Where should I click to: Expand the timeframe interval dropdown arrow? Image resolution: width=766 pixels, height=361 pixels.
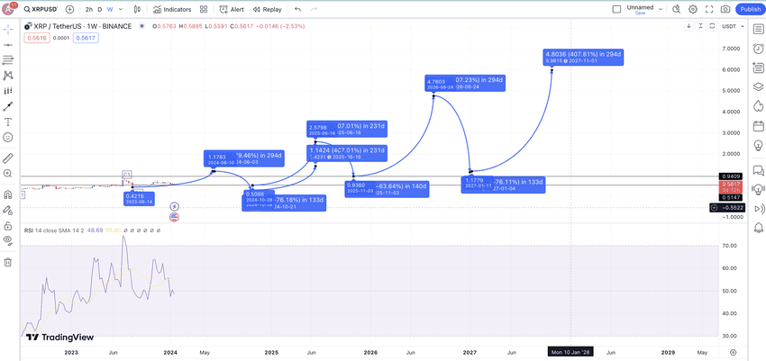coord(120,9)
